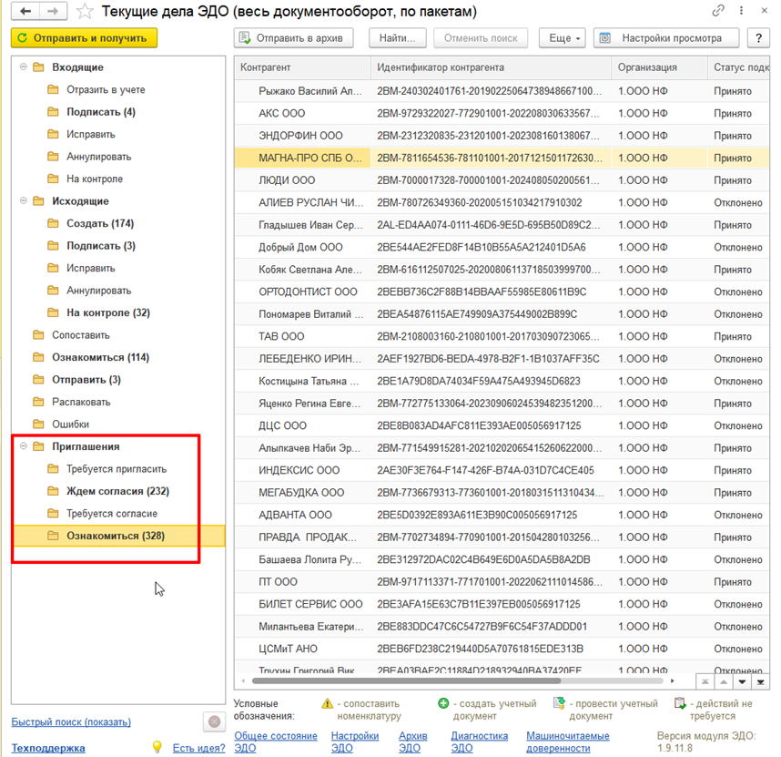Viewport: 781px width, 757px height.
Task: Click the Аннулировать folder under Исходящие
Action: (x=98, y=291)
